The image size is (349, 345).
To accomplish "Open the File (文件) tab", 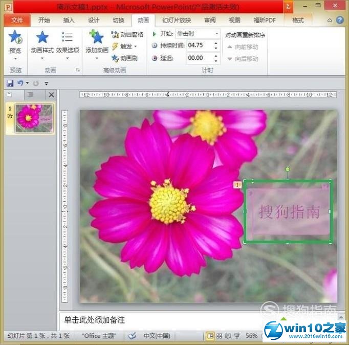I will tap(17, 20).
